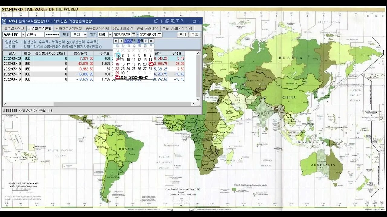Open help with the question mark icon
The height and width of the screenshot is (217, 387).
(182, 21)
